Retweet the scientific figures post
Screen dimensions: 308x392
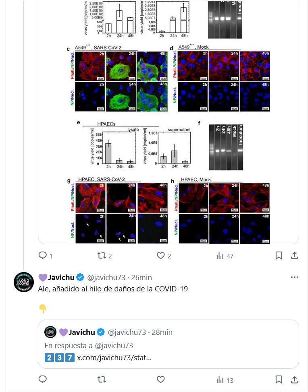point(102,256)
